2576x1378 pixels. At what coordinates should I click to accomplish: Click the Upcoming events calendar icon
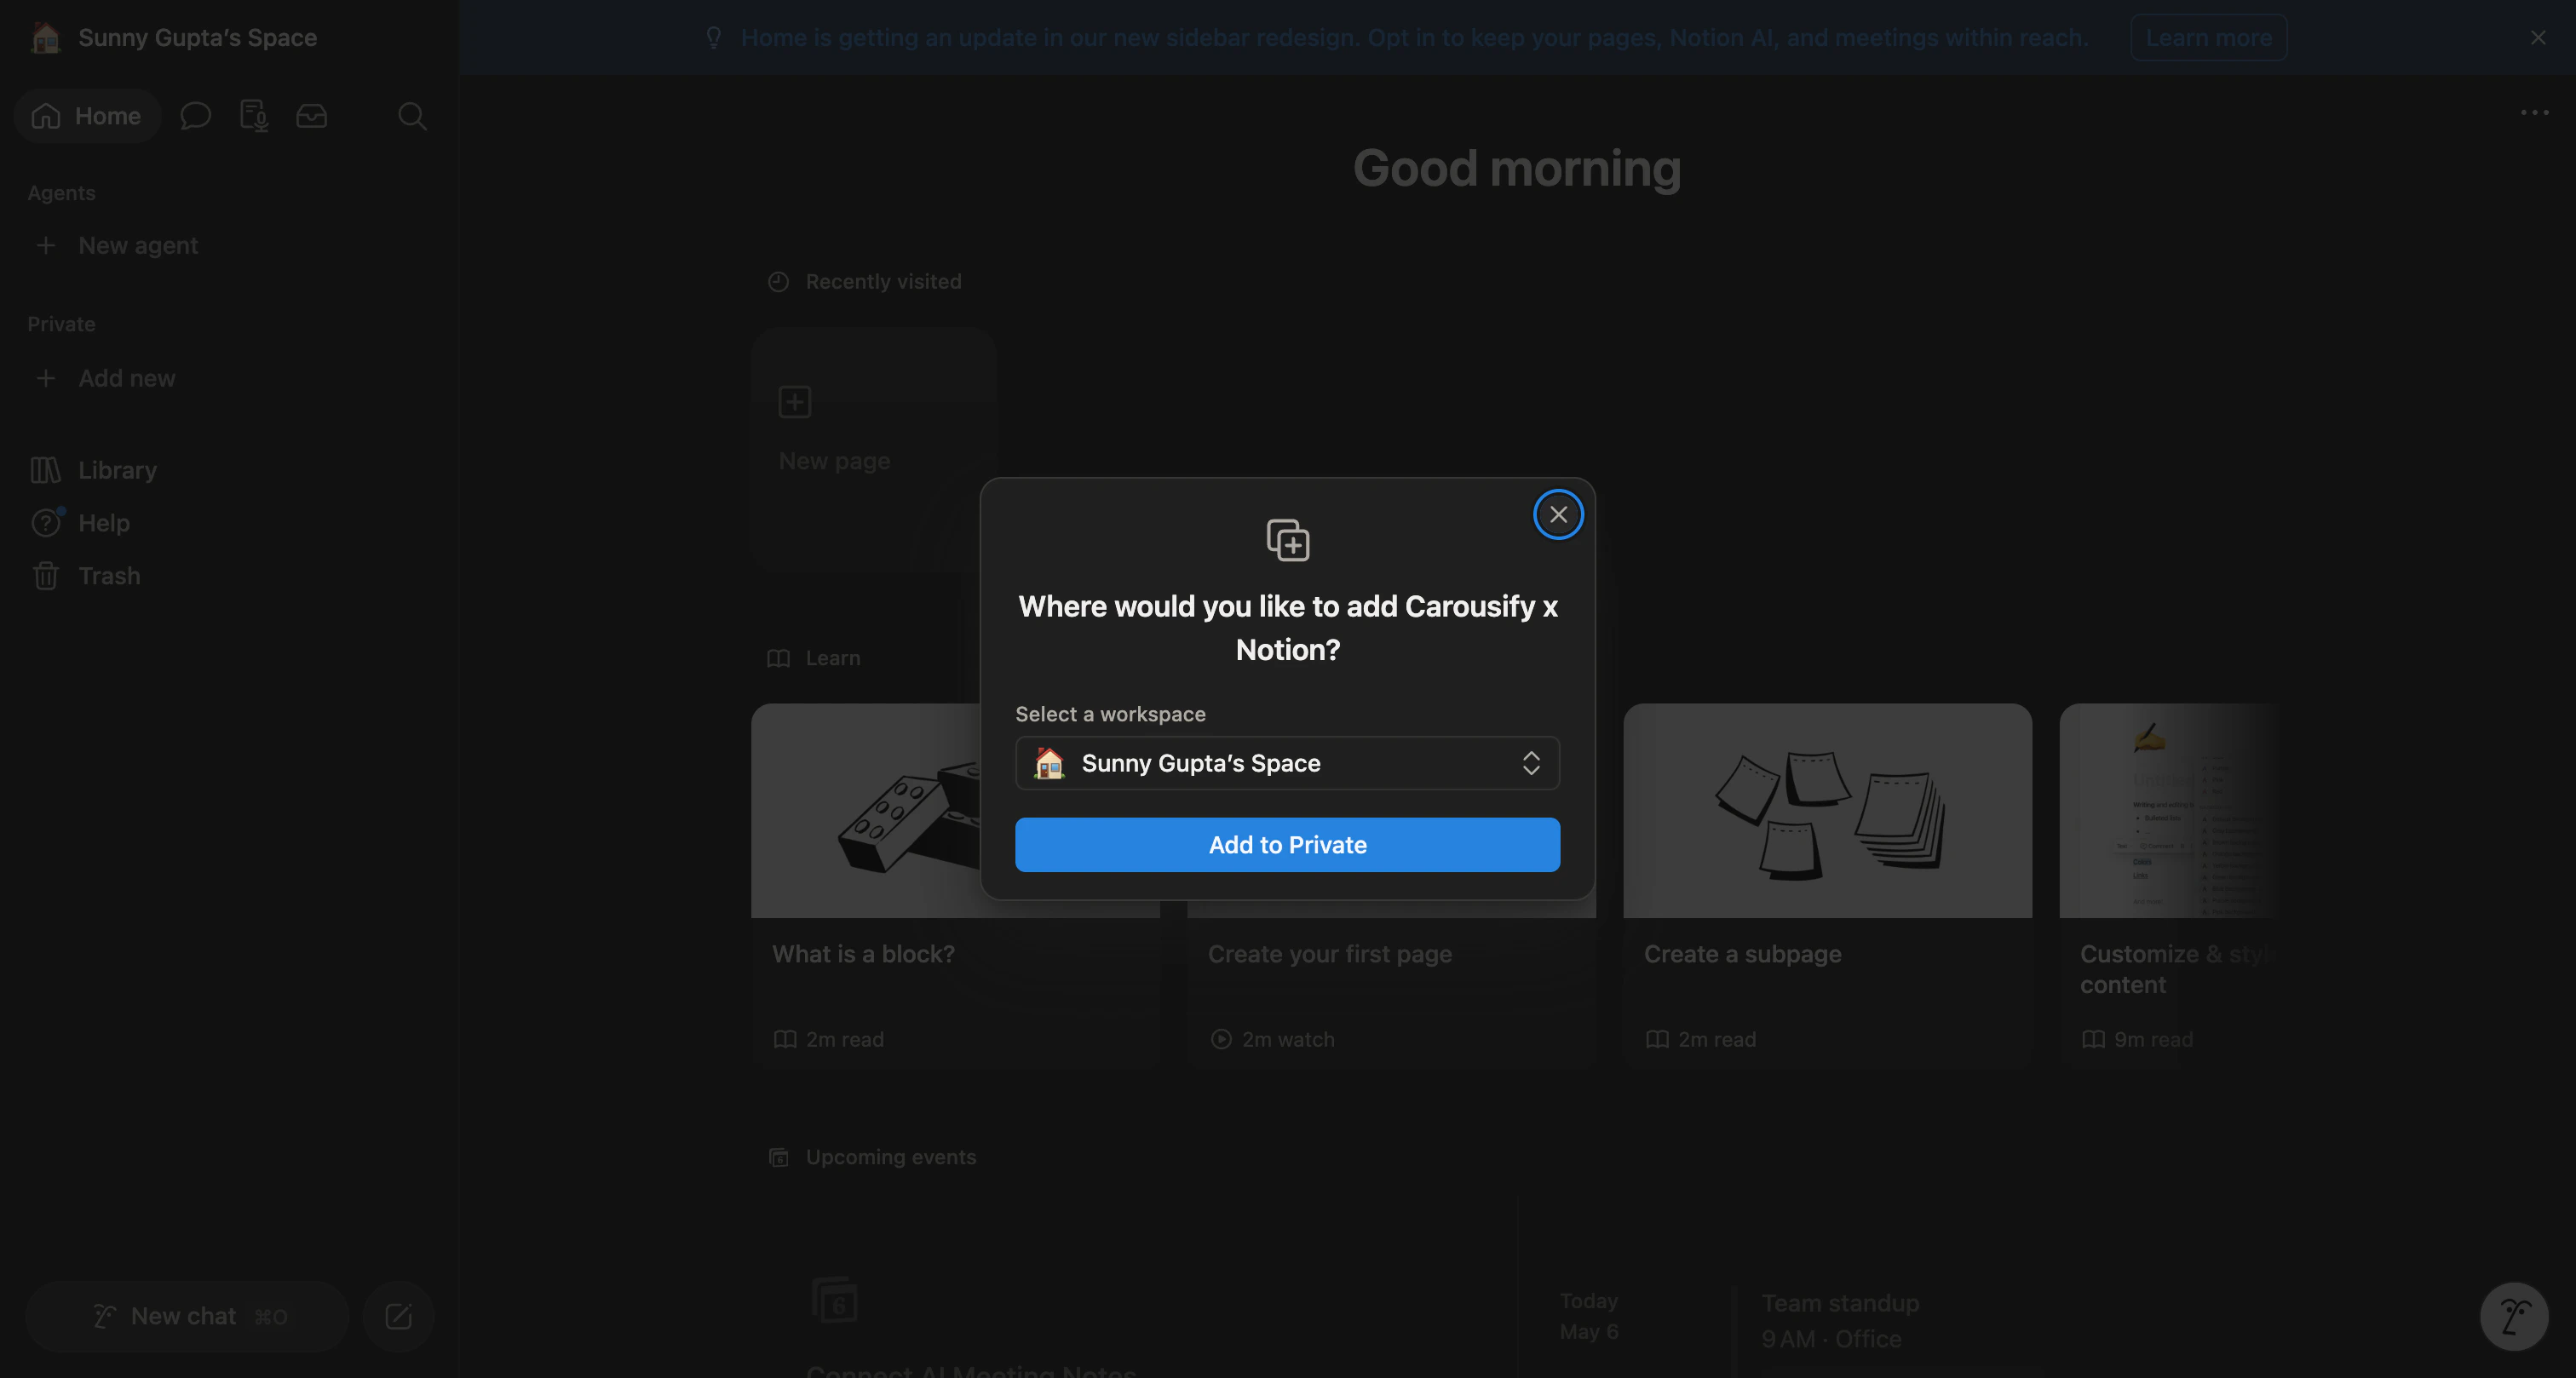coord(778,1157)
